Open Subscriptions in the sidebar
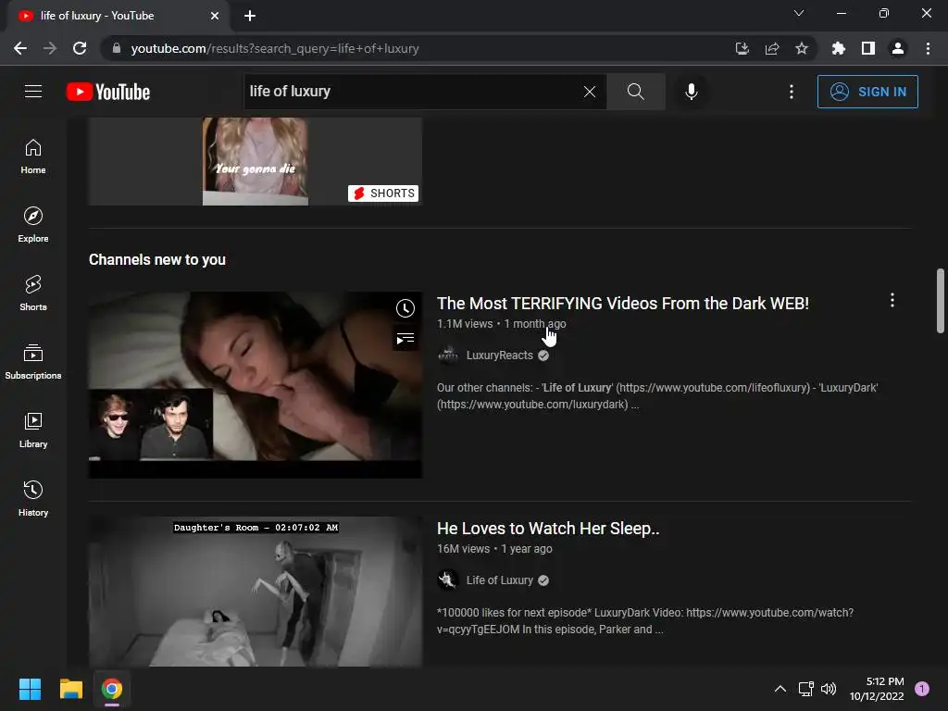This screenshot has width=948, height=711. point(33,362)
